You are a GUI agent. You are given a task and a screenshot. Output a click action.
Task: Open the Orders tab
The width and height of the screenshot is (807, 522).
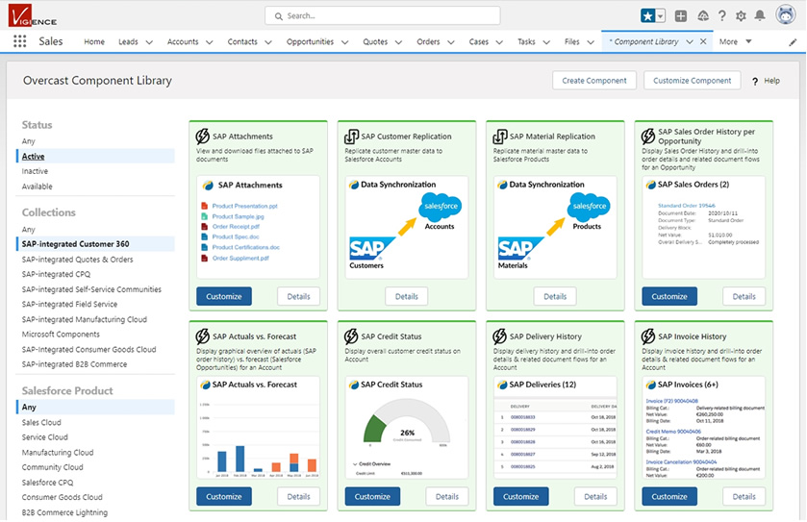428,41
